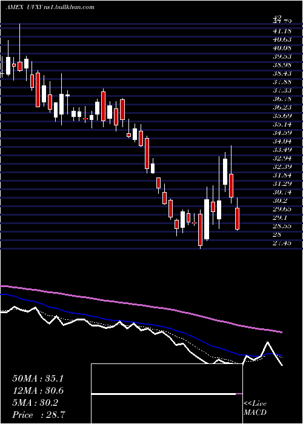The image size is (303, 424).
Task: Click the 12MA : 30.6 readout
Action: pos(38,391)
